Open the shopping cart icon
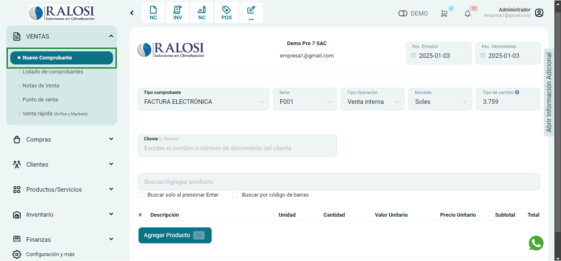 444,14
